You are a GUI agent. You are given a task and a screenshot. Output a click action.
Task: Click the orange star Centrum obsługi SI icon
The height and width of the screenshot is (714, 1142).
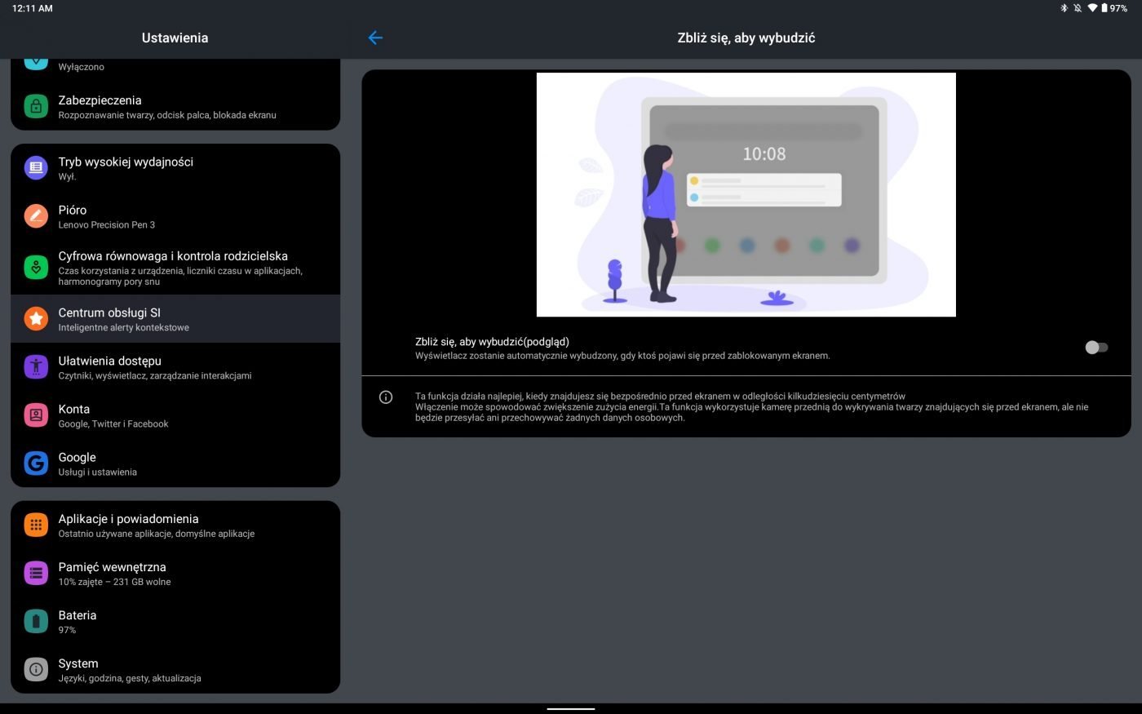pyautogui.click(x=36, y=319)
